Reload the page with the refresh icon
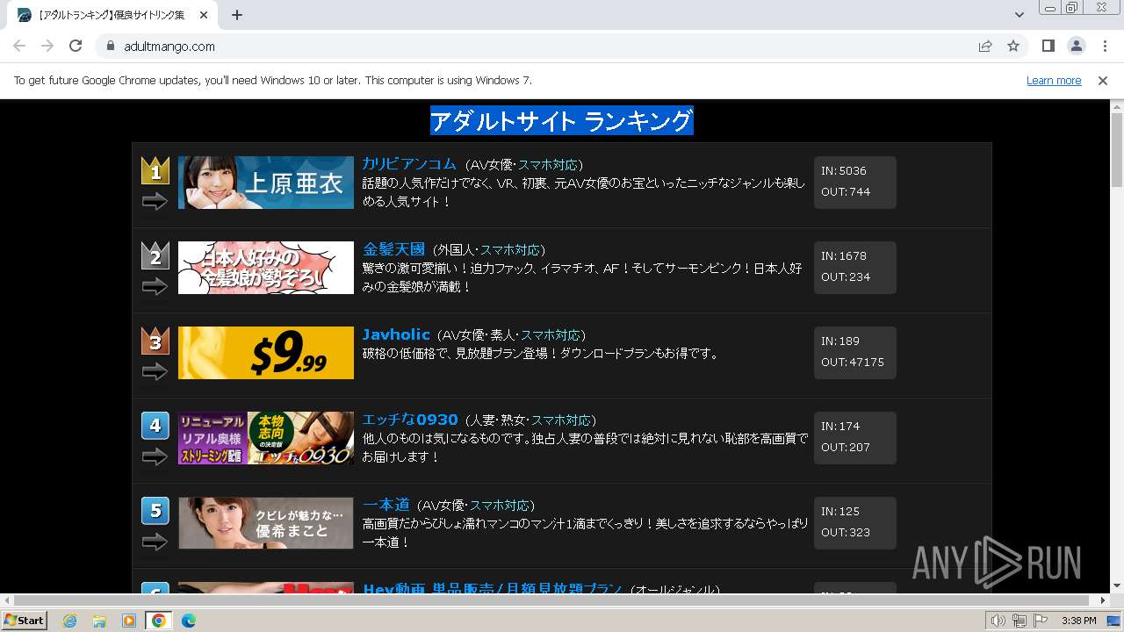1124x632 pixels. (x=76, y=46)
